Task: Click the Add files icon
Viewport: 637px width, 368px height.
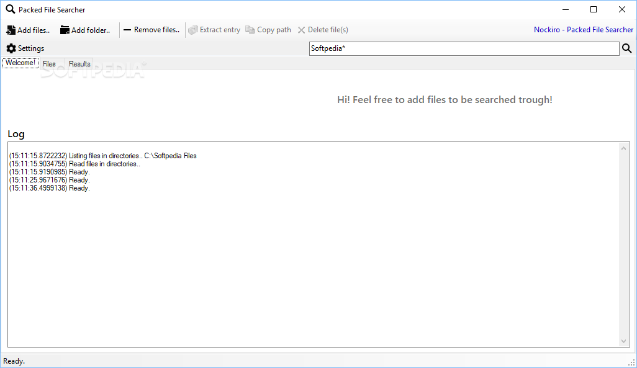Action: pyautogui.click(x=11, y=30)
